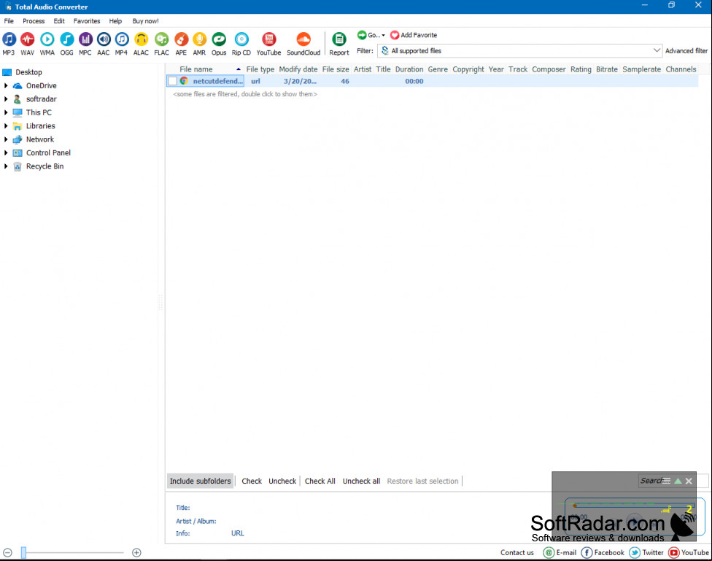
Task: Choose the AAC format icon
Action: 104,39
